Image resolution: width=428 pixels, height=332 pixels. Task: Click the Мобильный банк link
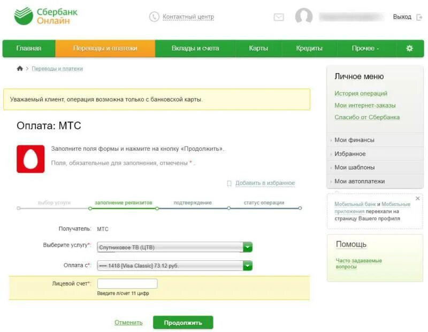pyautogui.click(x=355, y=204)
